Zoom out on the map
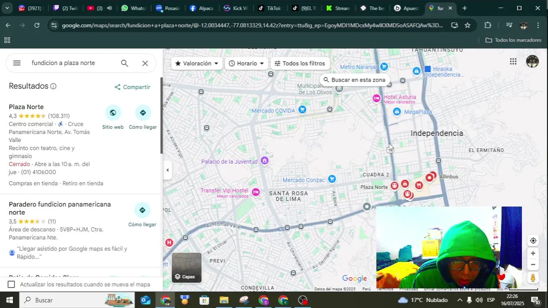The height and width of the screenshot is (308, 548). coord(533,264)
